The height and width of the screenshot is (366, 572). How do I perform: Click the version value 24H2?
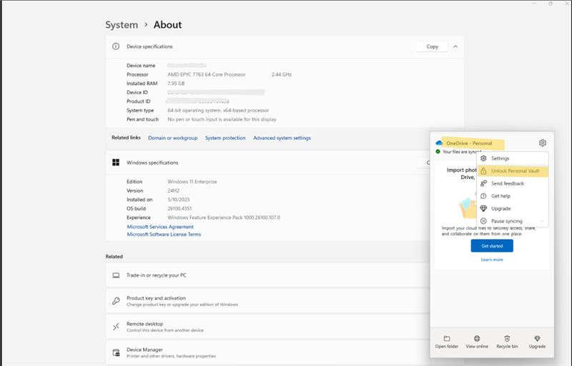(173, 190)
